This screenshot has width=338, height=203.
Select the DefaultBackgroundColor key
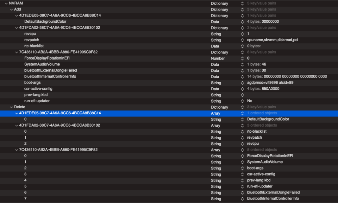click(45, 22)
